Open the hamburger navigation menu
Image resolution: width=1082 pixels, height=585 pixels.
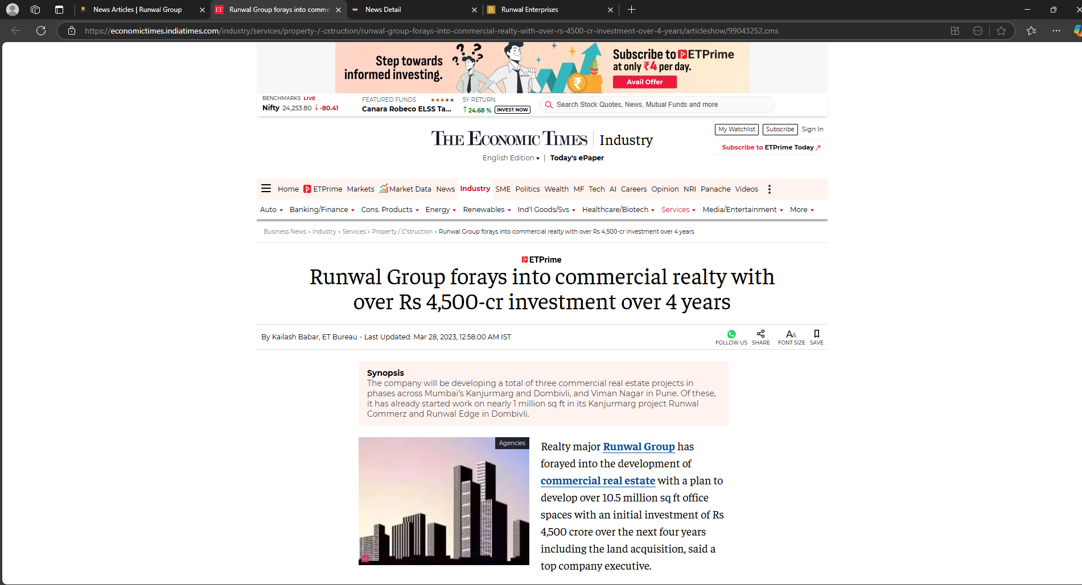[266, 188]
